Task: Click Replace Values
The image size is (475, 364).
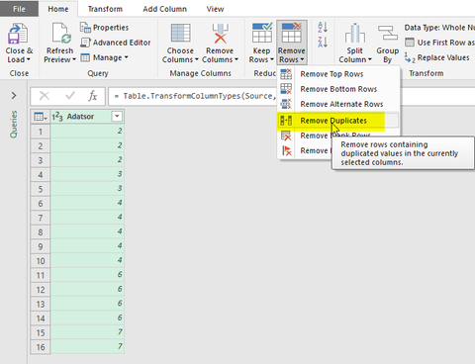Action: click(437, 57)
